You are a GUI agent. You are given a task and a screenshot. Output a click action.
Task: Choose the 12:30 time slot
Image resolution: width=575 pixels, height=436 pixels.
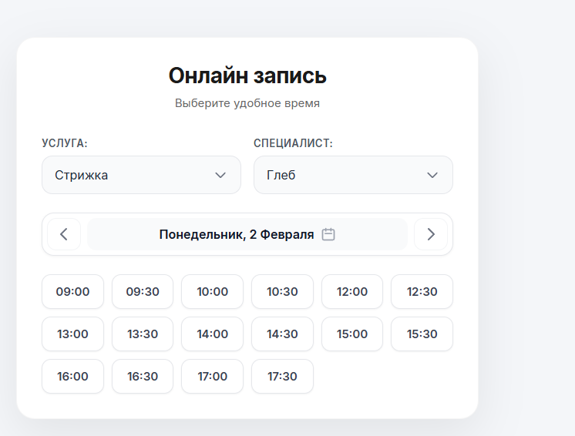coord(422,292)
